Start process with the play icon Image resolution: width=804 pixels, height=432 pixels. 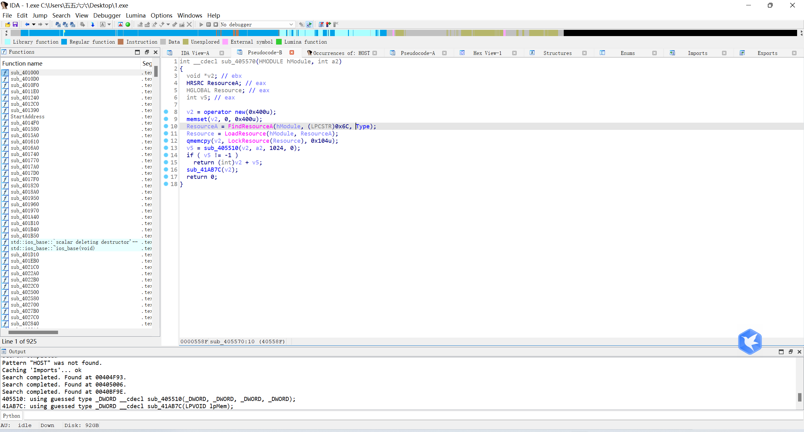point(201,24)
